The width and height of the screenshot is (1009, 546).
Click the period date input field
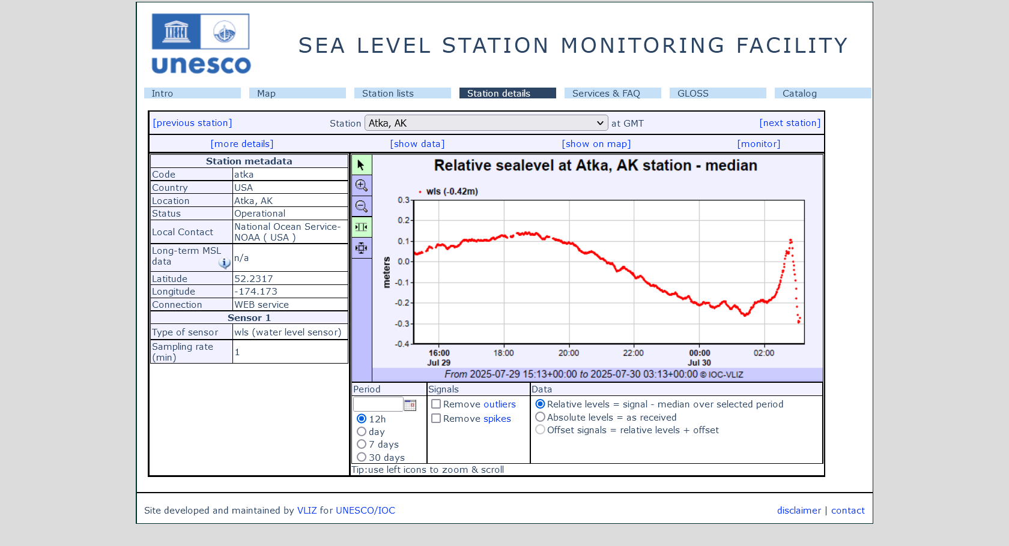click(378, 404)
